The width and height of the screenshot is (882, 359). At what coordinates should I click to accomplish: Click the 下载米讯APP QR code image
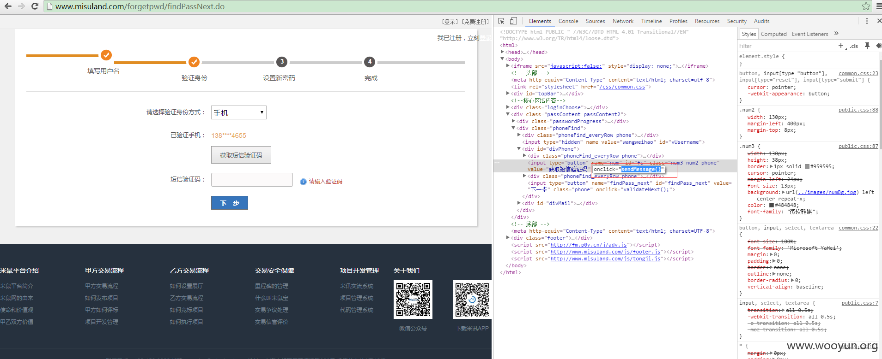pos(472,300)
